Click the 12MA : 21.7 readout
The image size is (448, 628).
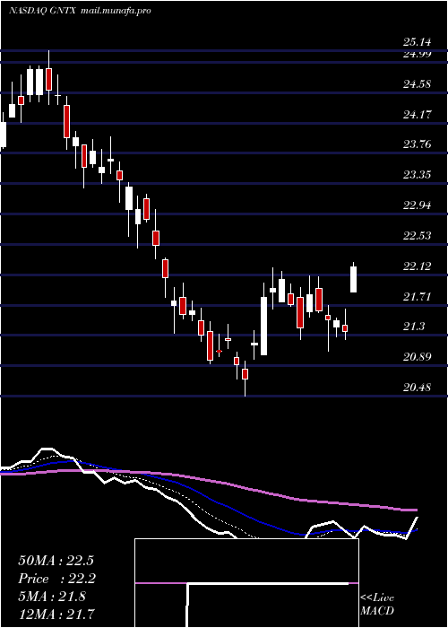56,615
